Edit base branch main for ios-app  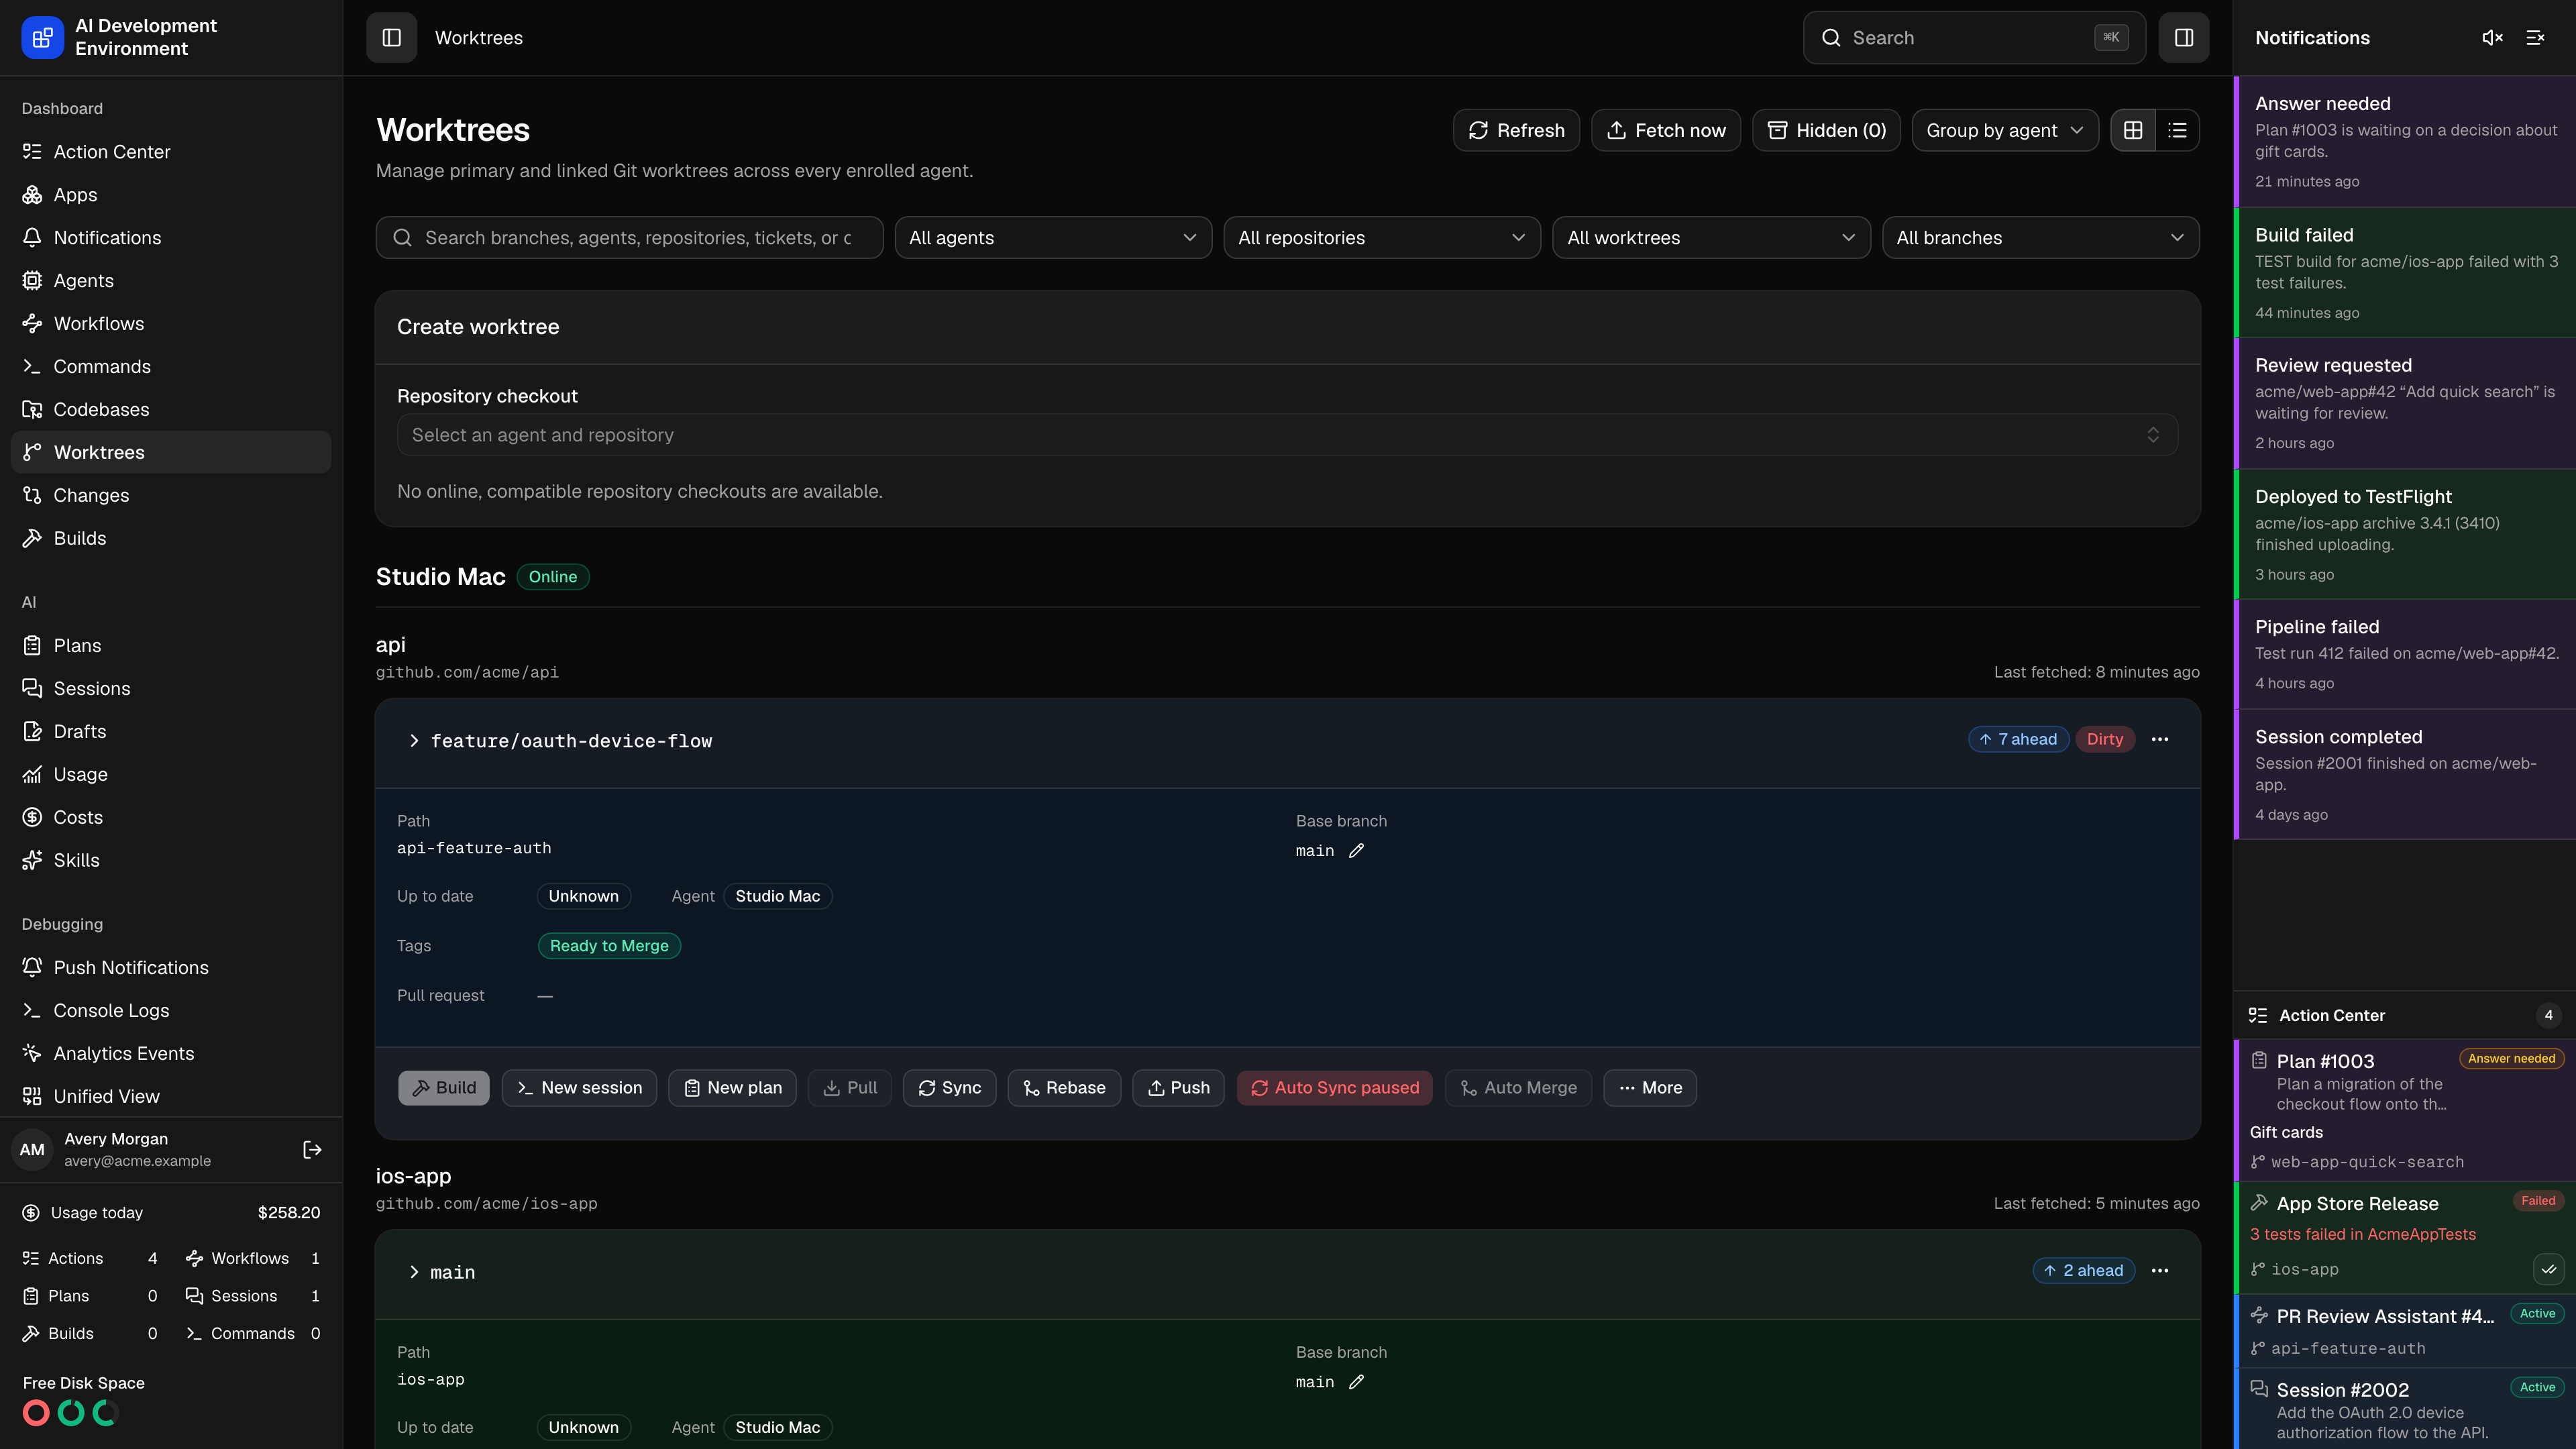tap(1356, 1382)
